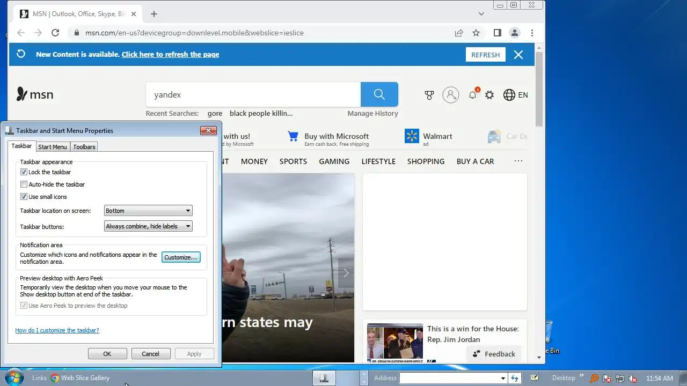The width and height of the screenshot is (687, 386).
Task: Open the SPORTS category
Action: [x=293, y=161]
